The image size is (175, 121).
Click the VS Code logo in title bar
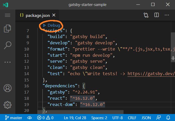5,5
